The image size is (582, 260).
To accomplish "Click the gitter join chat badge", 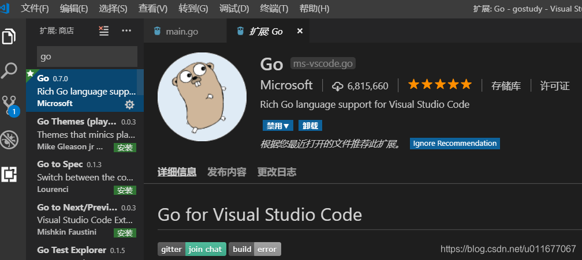I will click(x=192, y=249).
